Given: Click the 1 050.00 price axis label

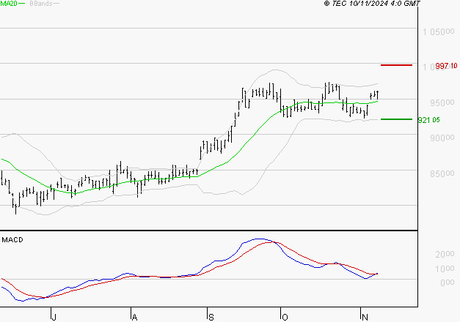Looking at the screenshot, I should [438, 31].
